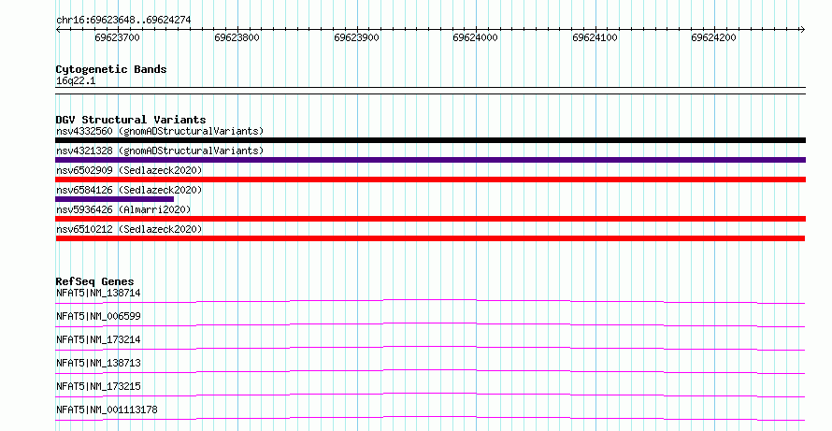Screen dimensions: 832x431
Task: Click the red bar of nsv6510212
Action: pos(430,238)
